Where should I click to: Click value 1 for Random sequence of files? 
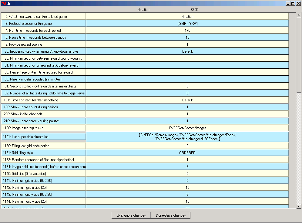point(187,159)
